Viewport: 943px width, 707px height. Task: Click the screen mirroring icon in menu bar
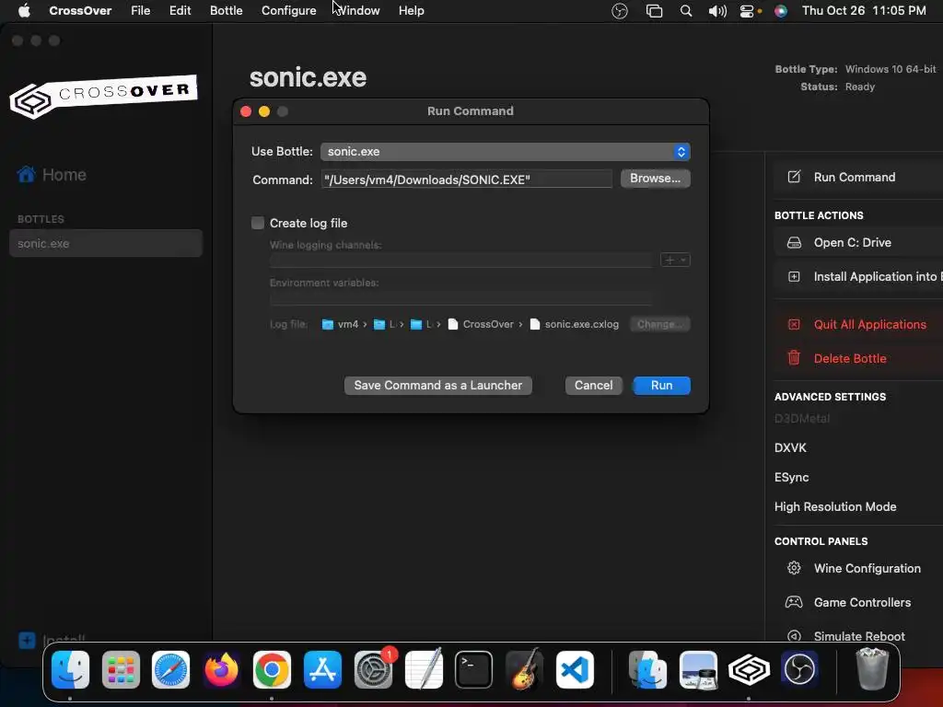pyautogui.click(x=654, y=11)
